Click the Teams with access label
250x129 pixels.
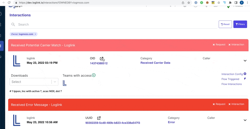[77, 75]
